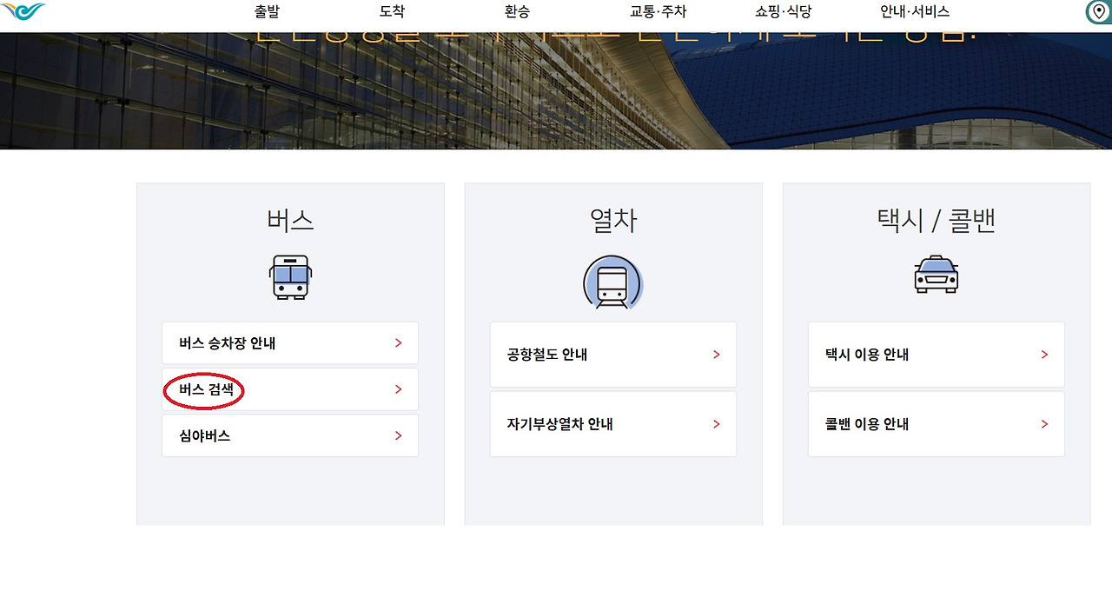Screen dimensions: 1112x591
Task: Click the chevron beside 심야버스
Action: 399,435
